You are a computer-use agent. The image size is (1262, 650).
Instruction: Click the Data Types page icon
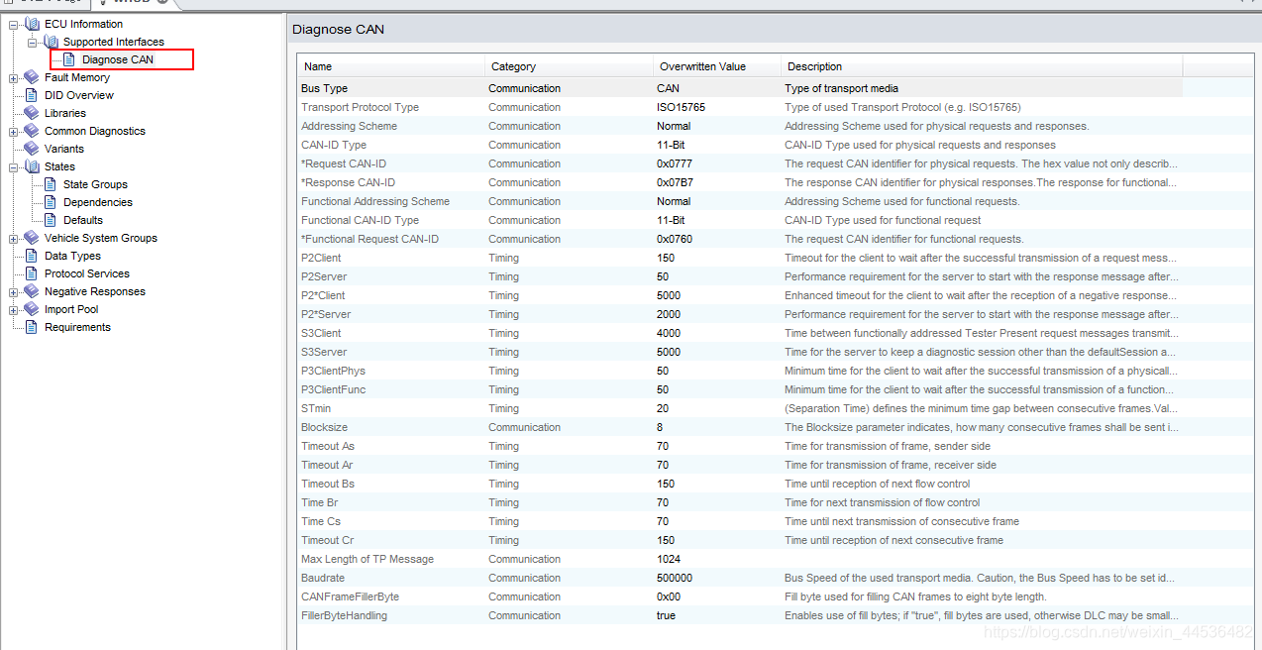point(31,256)
